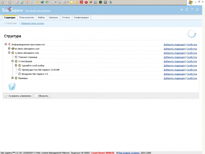Click the star favorites icon in header
The width and height of the screenshot is (205, 154).
coord(182,10)
